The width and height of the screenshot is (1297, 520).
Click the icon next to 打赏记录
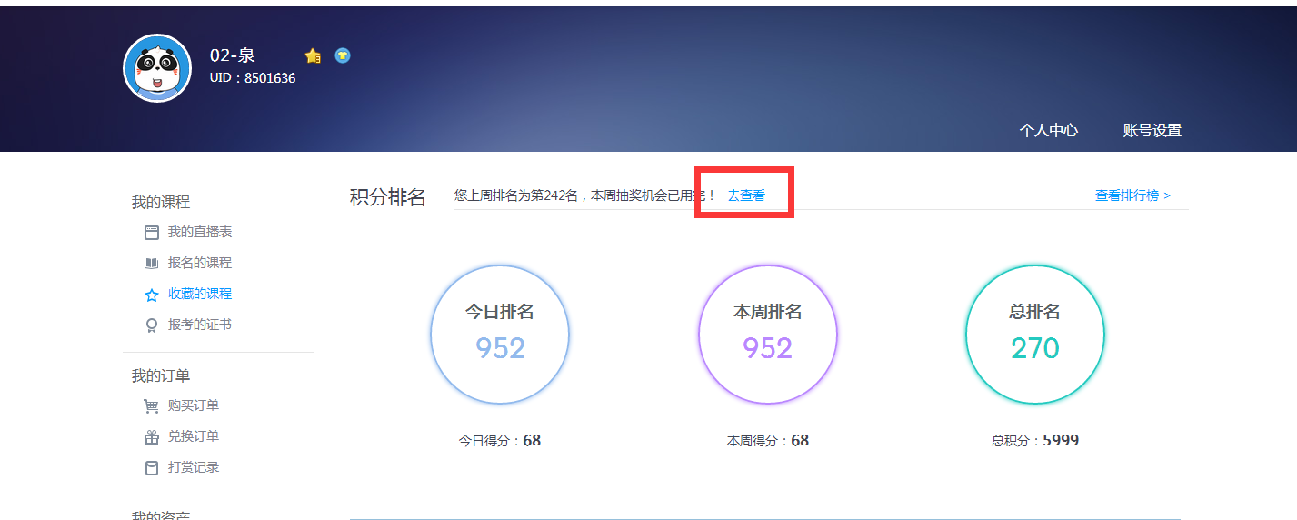152,468
